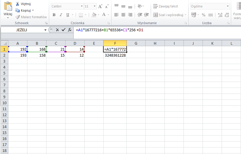Click the Wytnij (Cut) scissors button
The image size is (241, 154).
[23, 4]
